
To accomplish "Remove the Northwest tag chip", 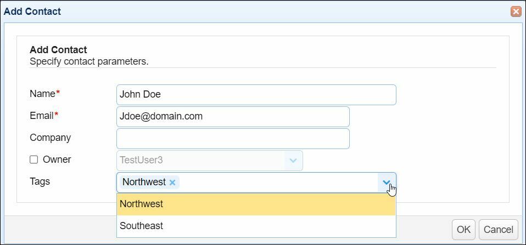I will (x=172, y=183).
